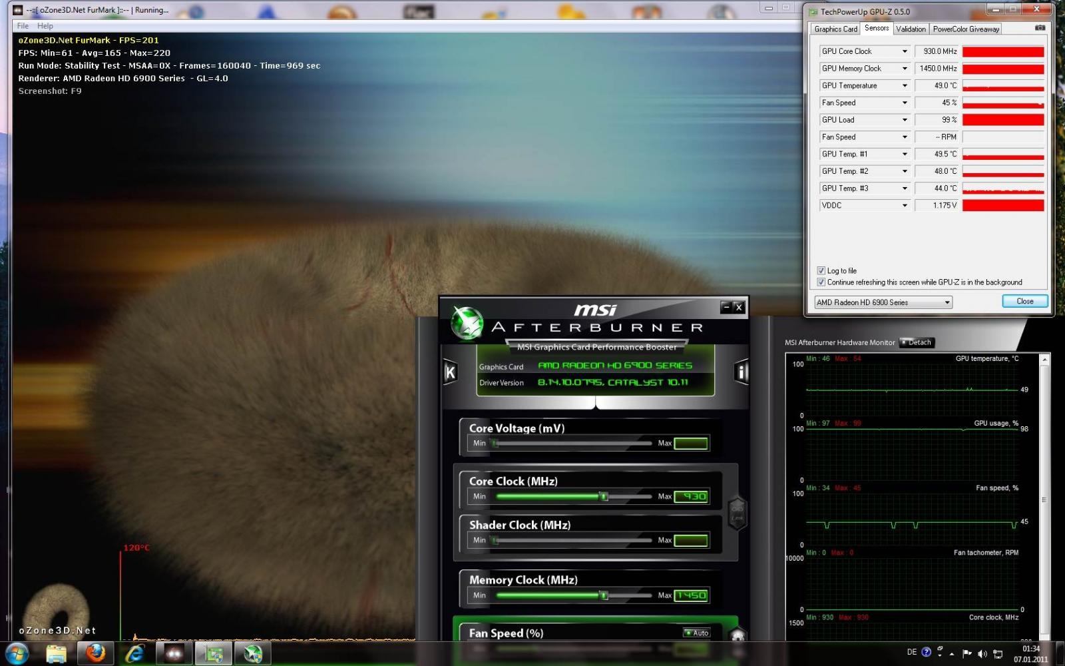Click the DE language indicator in taskbar
This screenshot has height=666, width=1065.
point(911,652)
